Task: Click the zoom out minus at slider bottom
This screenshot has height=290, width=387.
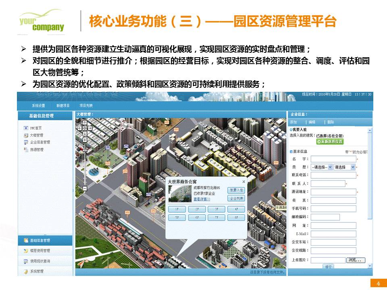Action: point(85,188)
